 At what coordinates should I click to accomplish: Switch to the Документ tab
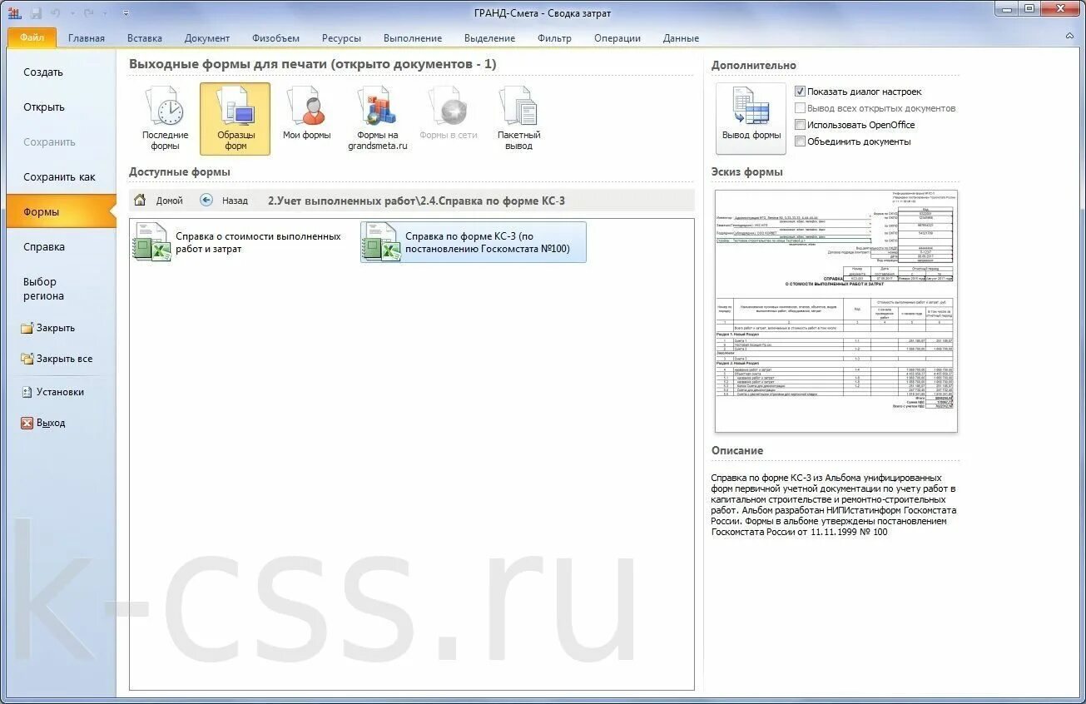[x=207, y=38]
